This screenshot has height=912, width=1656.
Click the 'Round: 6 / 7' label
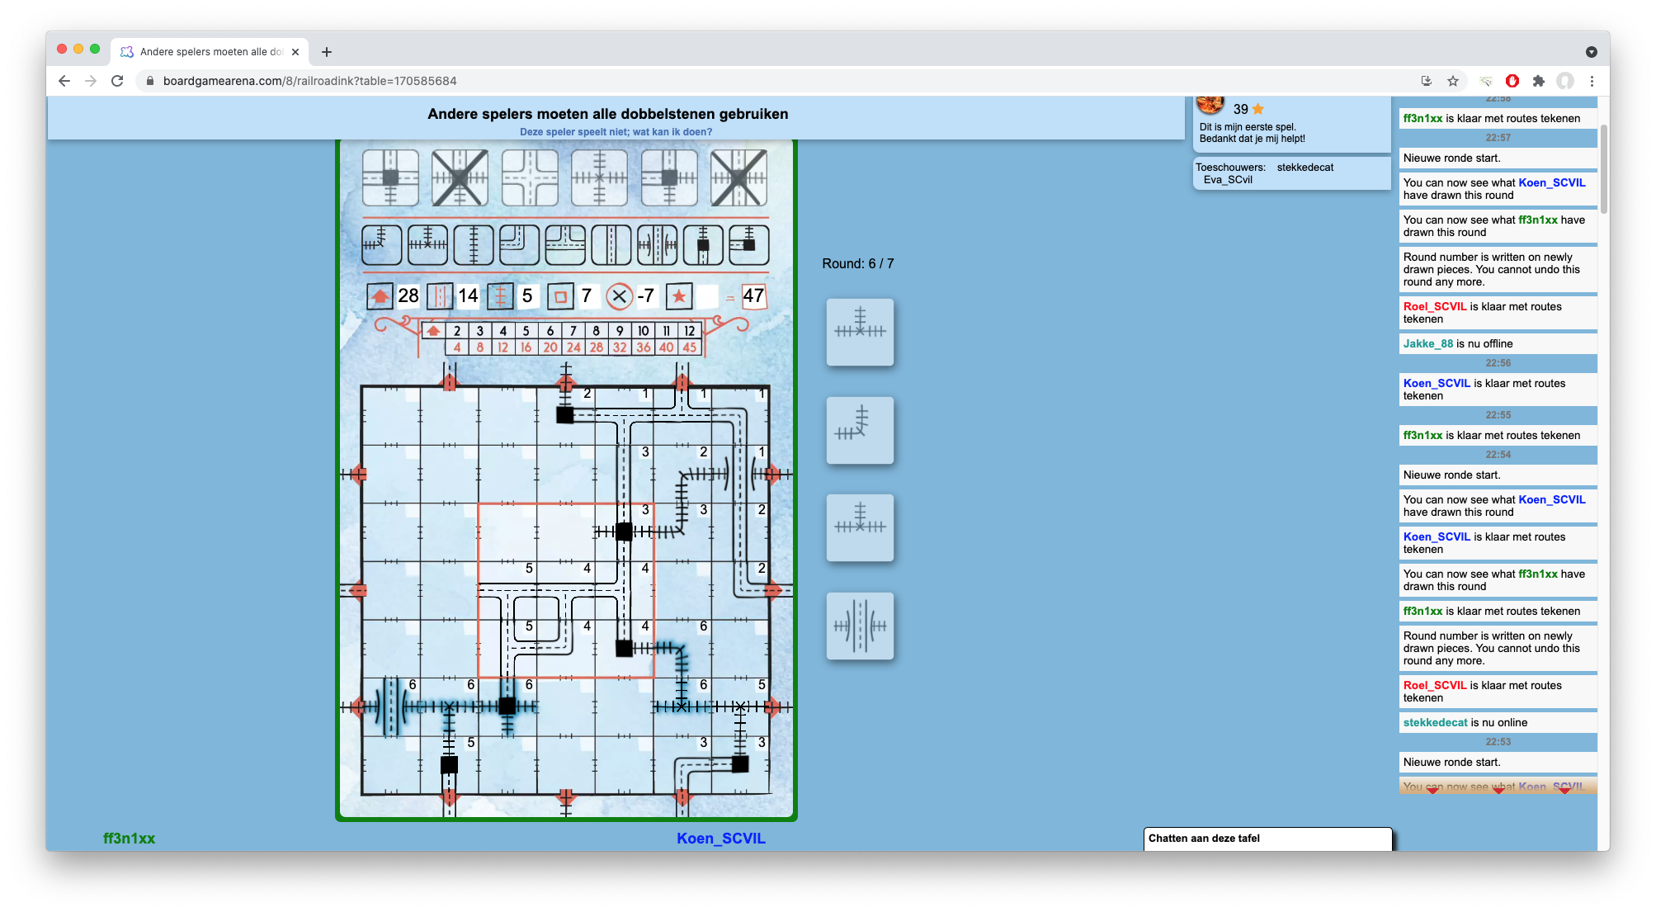pyautogui.click(x=858, y=264)
